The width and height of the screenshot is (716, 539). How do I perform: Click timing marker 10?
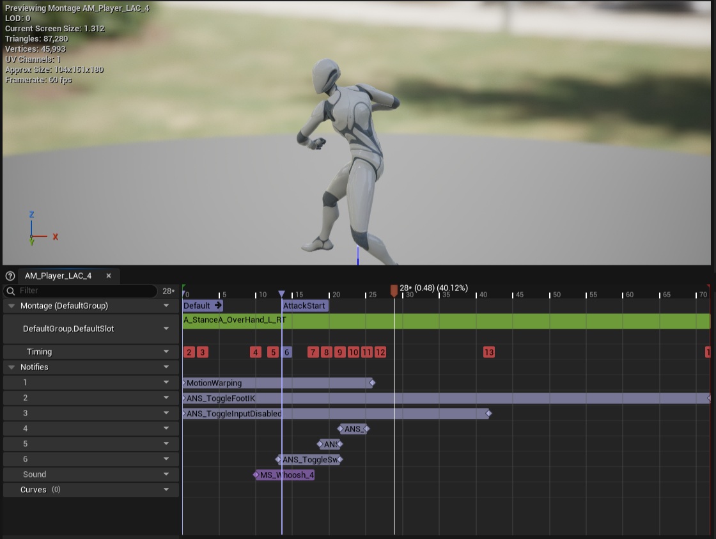353,352
